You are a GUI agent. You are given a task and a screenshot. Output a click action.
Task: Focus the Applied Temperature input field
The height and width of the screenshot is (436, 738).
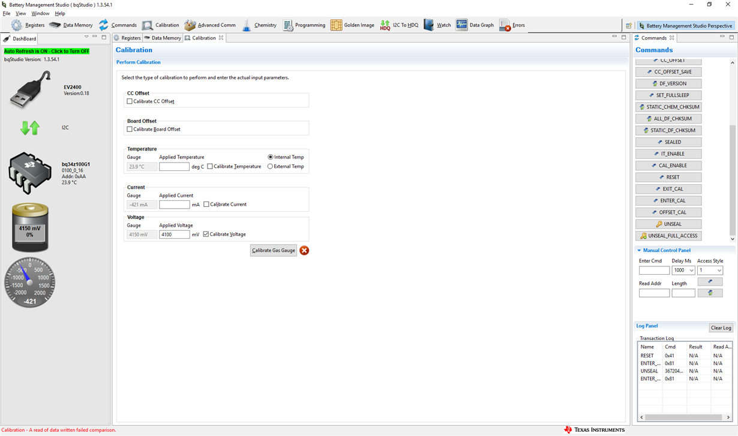[175, 167]
